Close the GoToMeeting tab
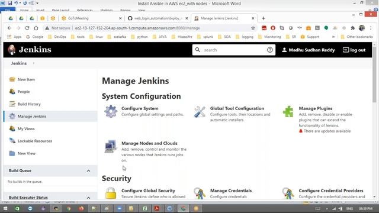The width and height of the screenshot is (379, 213). point(120,18)
